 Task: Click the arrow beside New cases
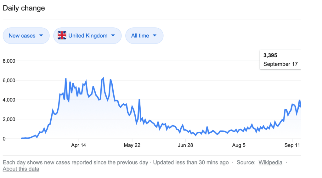tap(41, 36)
